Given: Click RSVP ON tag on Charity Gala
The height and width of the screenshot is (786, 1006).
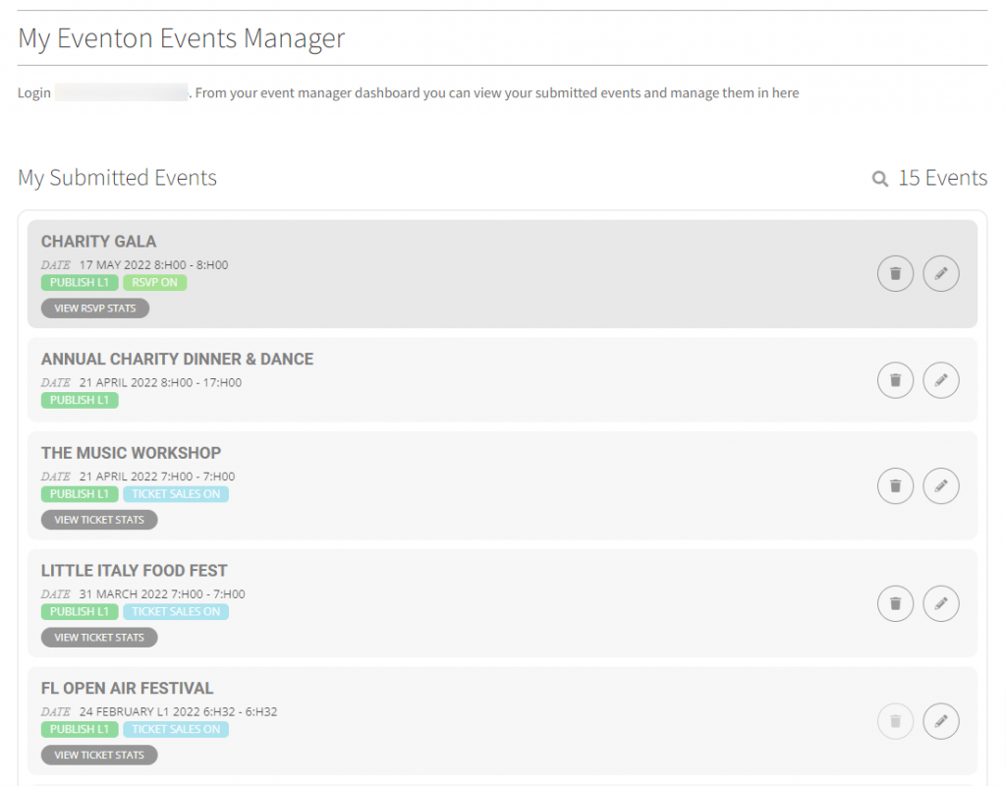Looking at the screenshot, I should (x=155, y=283).
